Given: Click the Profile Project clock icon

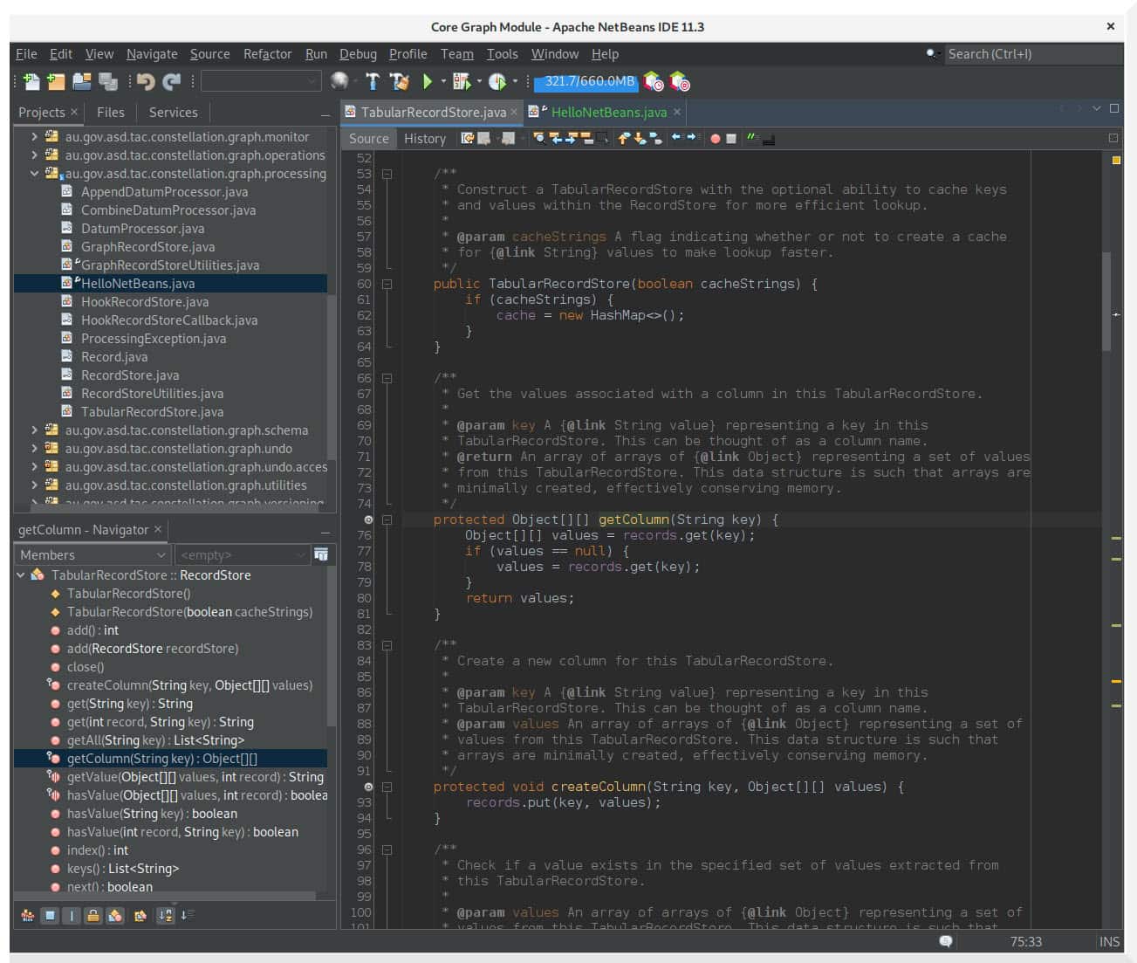Looking at the screenshot, I should (x=497, y=81).
